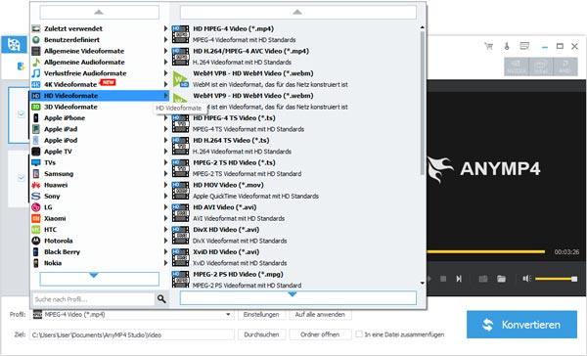Mute audio with the speaker icon
The height and width of the screenshot is (356, 587).
coord(527,279)
